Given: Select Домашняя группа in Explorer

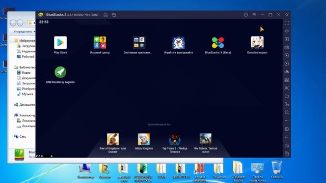Looking at the screenshot, I should [24, 105].
